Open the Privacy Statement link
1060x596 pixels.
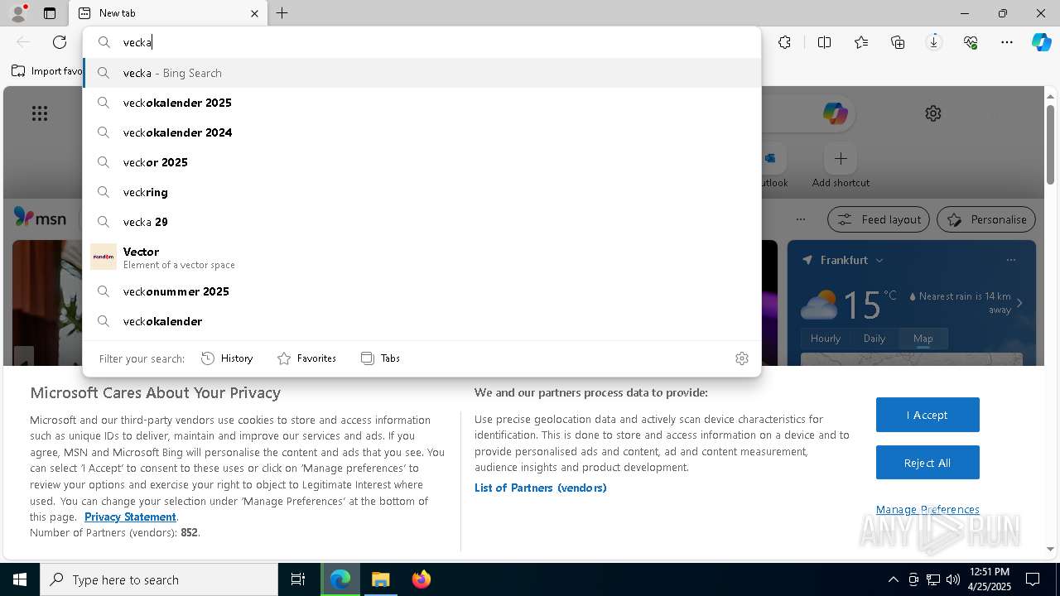[130, 517]
